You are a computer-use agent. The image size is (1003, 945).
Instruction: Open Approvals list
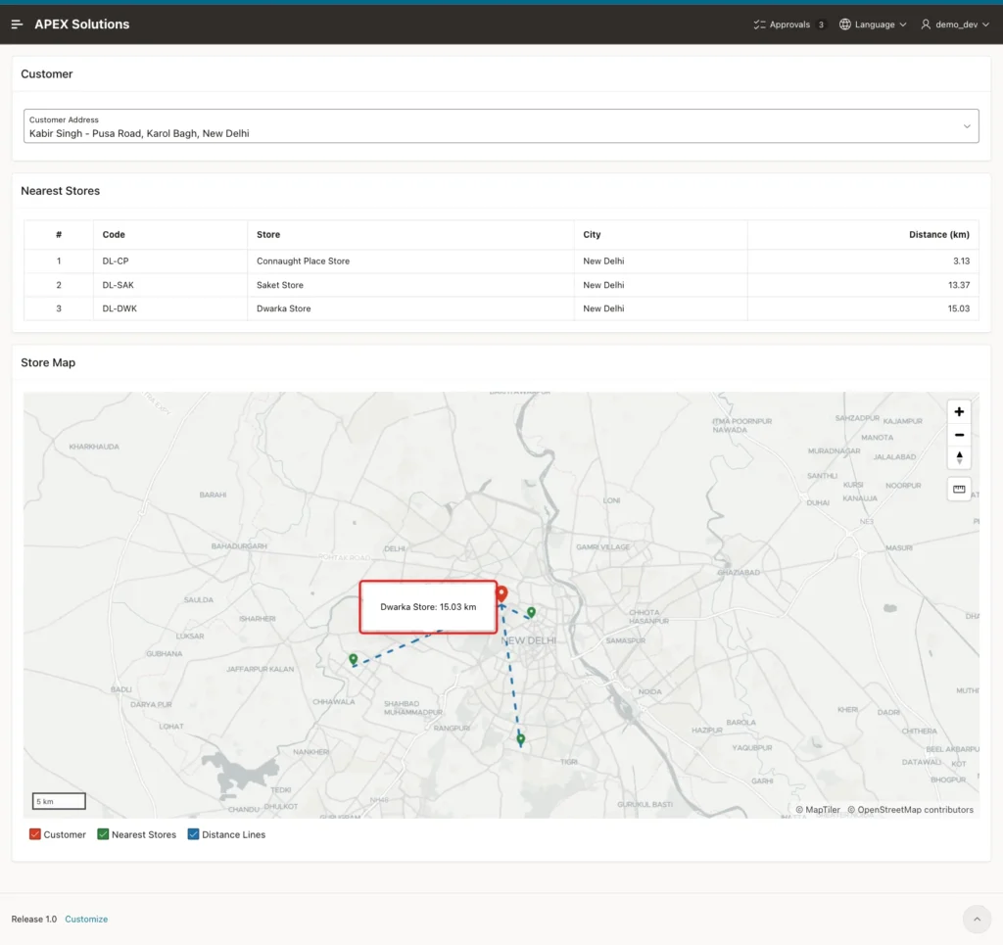coord(788,24)
